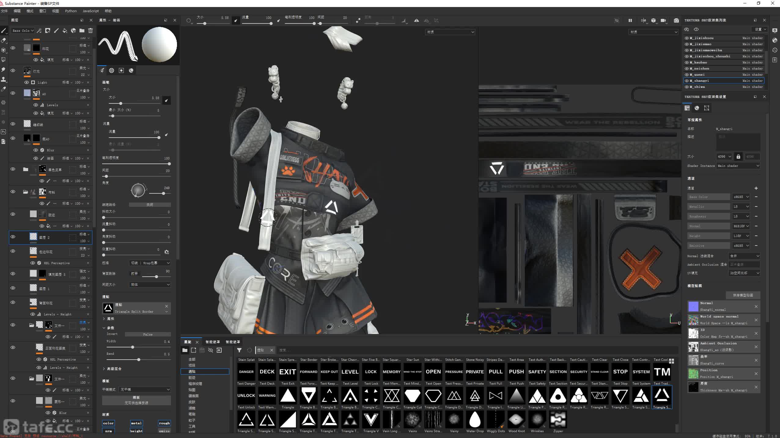Click the add mask icon in layers toolbar
The image size is (780, 438).
pyautogui.click(x=48, y=31)
